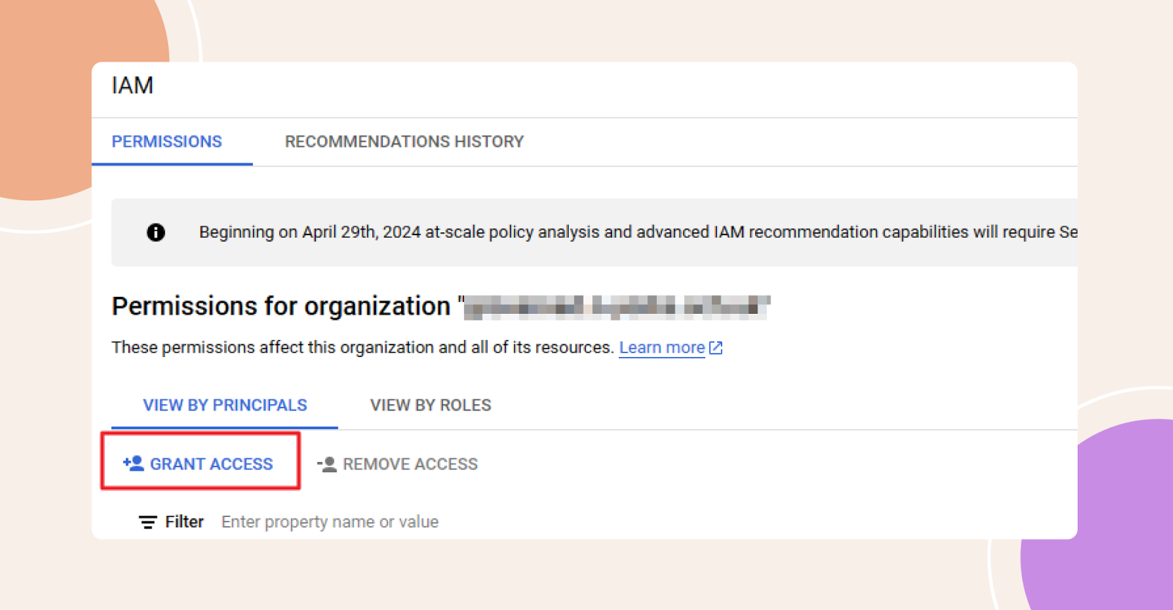The height and width of the screenshot is (610, 1173).
Task: Click 'These permissions affect this organization' text
Action: (363, 348)
